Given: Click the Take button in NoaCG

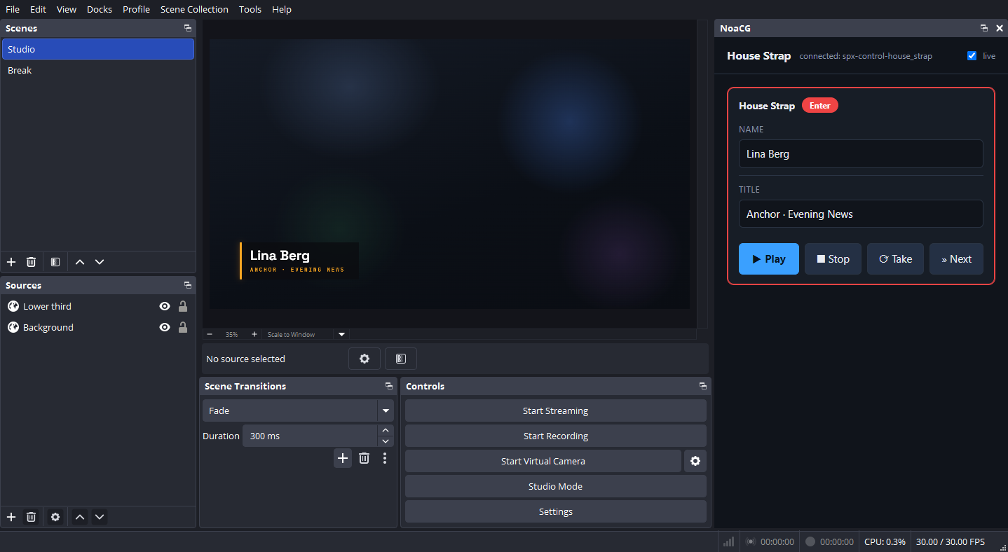Looking at the screenshot, I should (895, 259).
